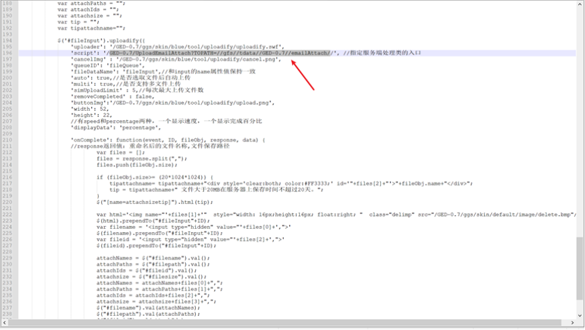Click the vertical scrollbar down arrow

[580, 315]
